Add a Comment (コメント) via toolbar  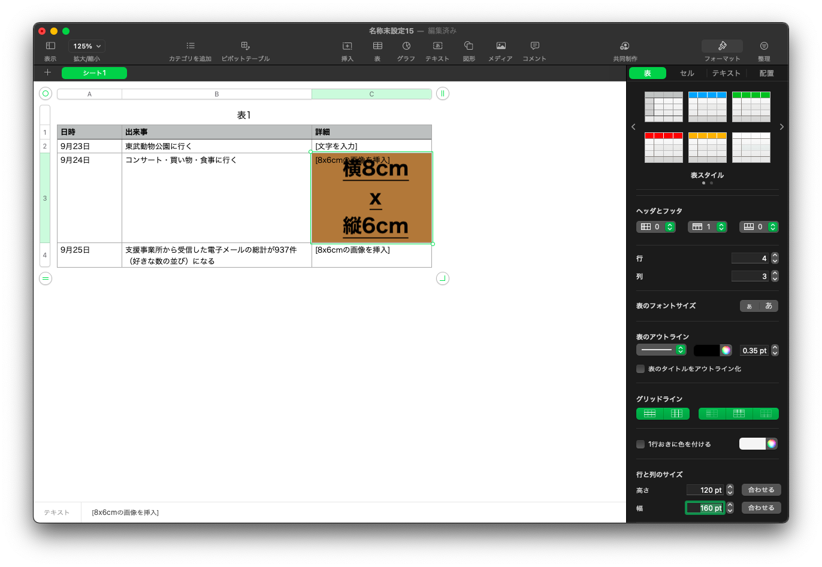(534, 46)
